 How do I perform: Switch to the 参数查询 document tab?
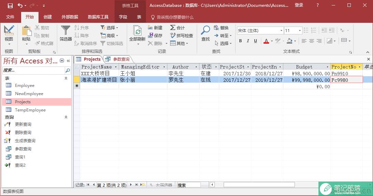(x=118, y=59)
